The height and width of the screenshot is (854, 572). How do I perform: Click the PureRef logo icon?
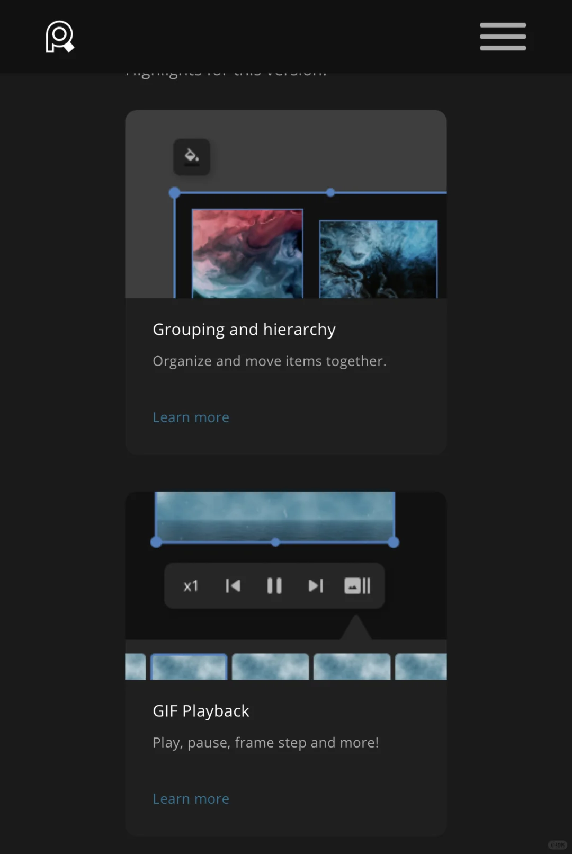(x=60, y=37)
